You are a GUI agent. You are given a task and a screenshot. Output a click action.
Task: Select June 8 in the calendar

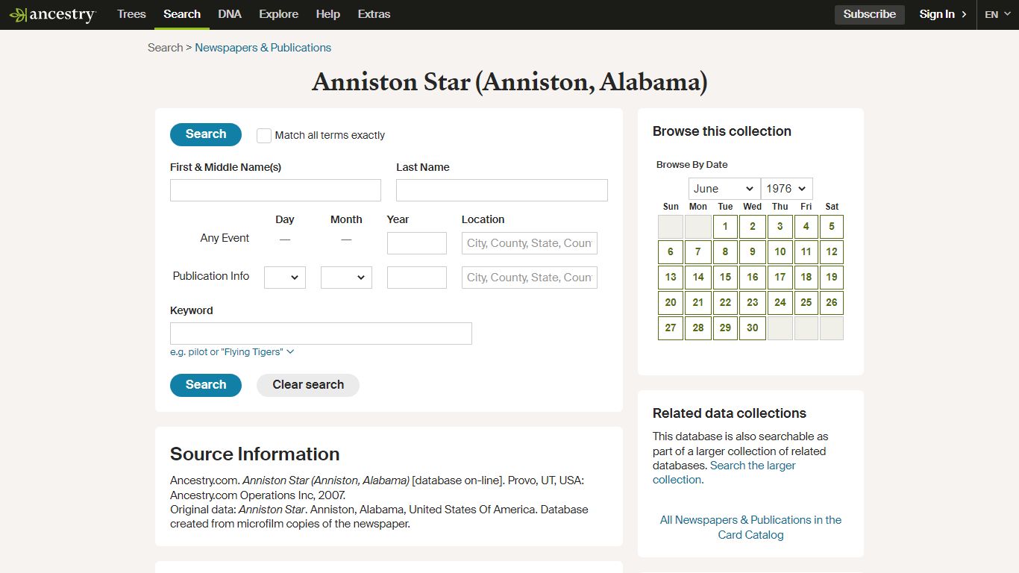tap(725, 252)
